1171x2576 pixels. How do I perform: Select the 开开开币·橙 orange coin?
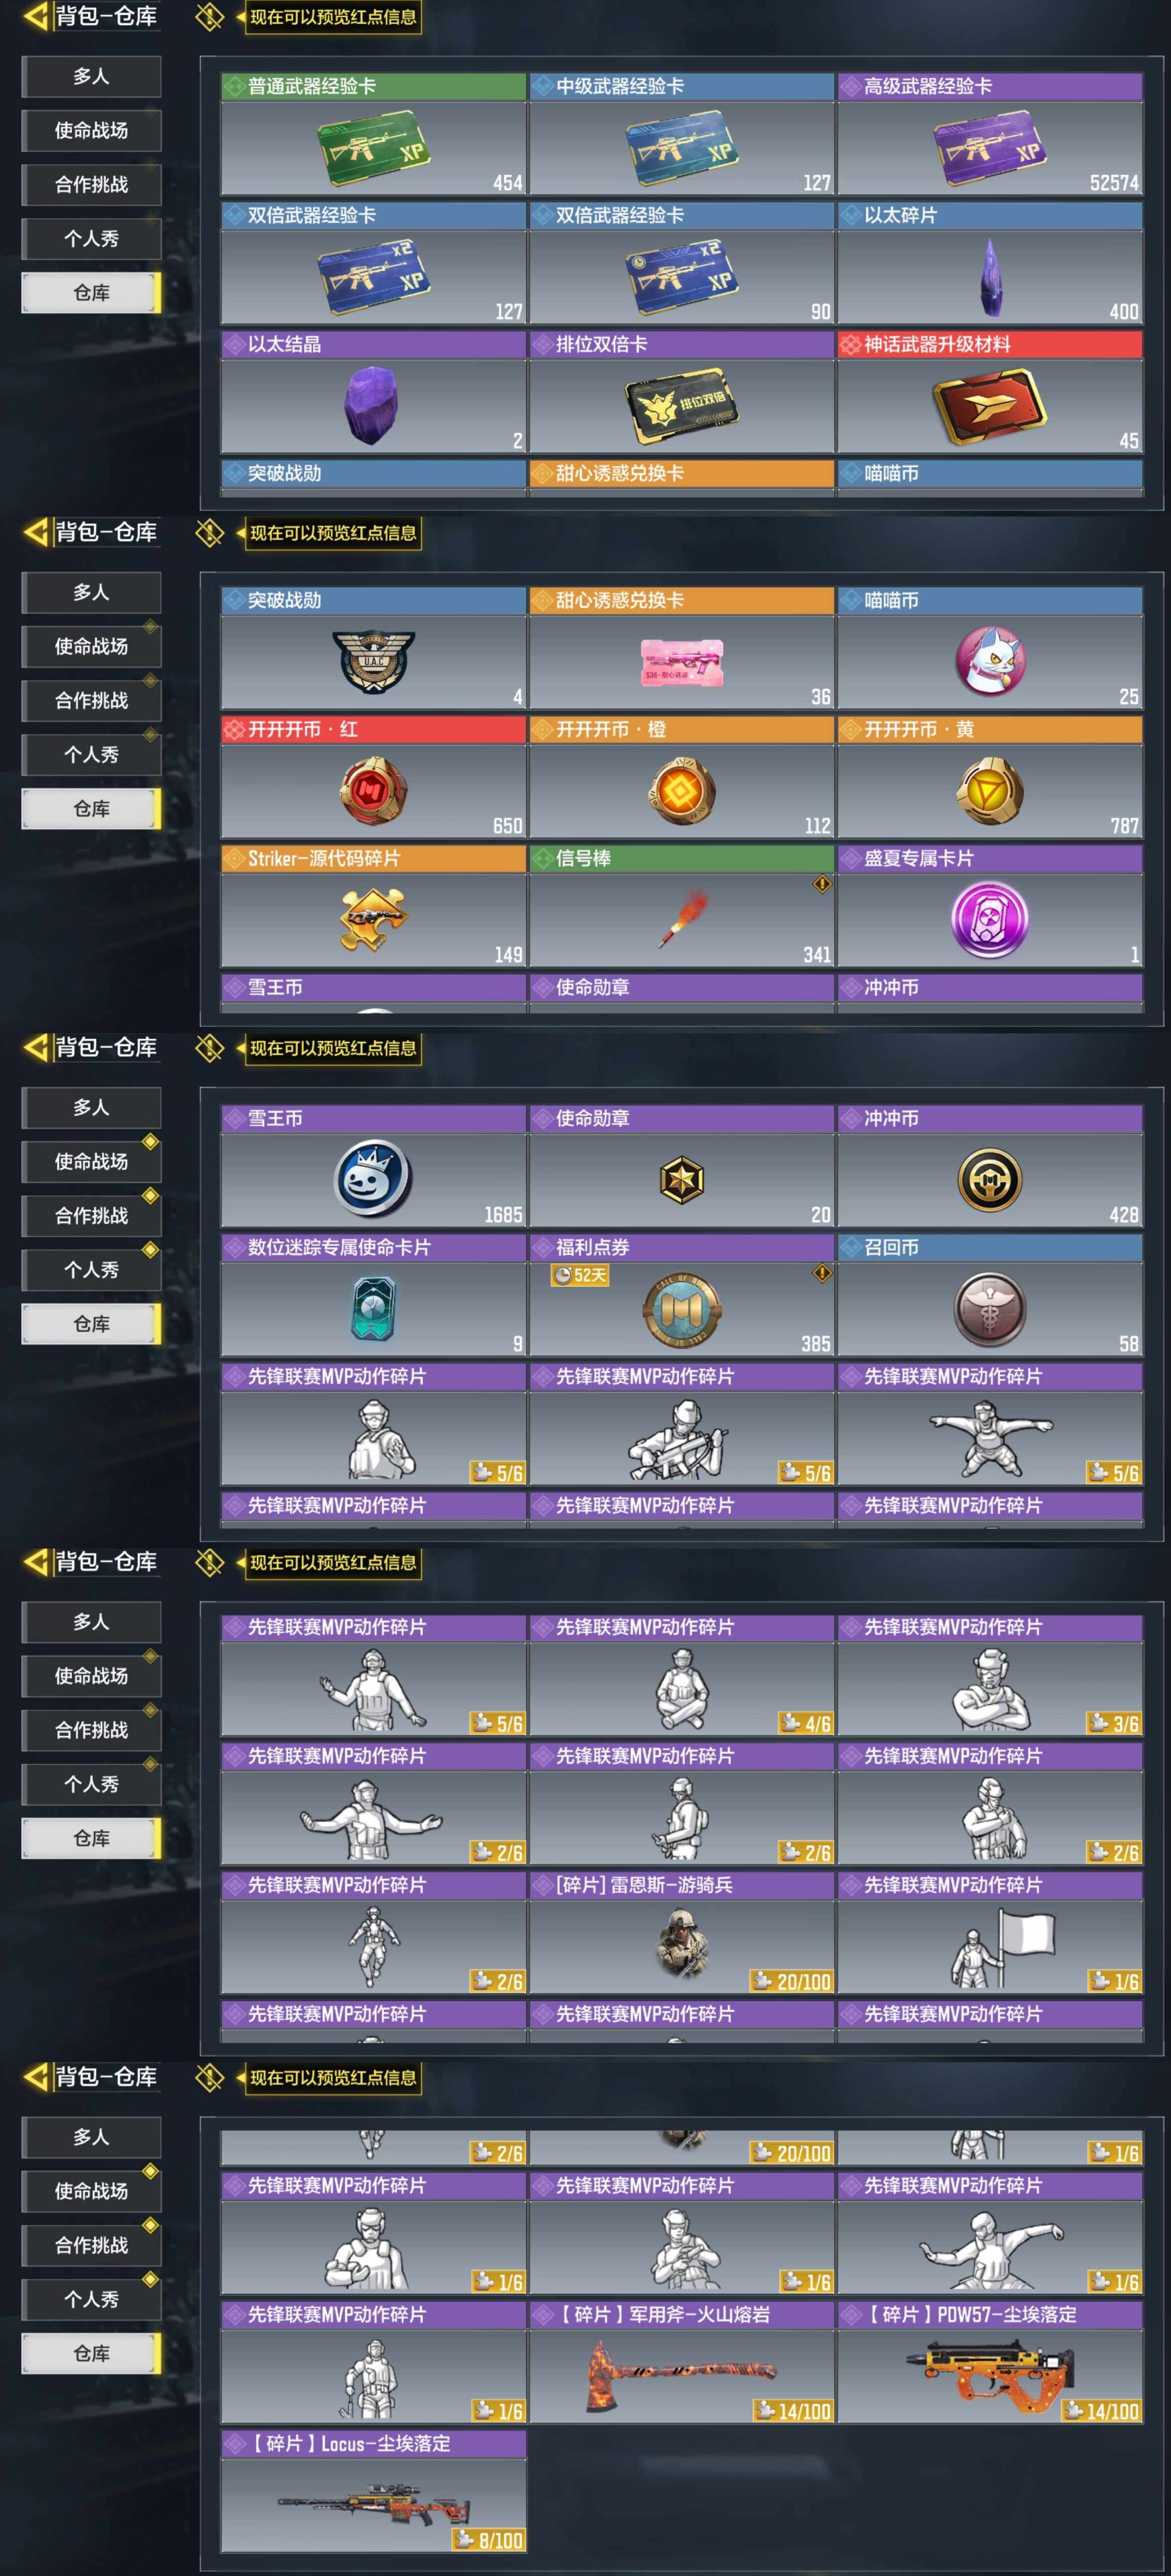pyautogui.click(x=682, y=791)
